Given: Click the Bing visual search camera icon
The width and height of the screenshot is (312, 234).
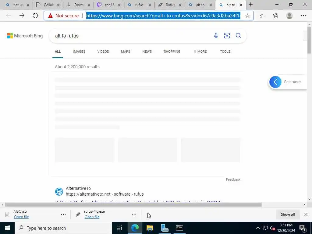Looking at the screenshot, I should 227,36.
